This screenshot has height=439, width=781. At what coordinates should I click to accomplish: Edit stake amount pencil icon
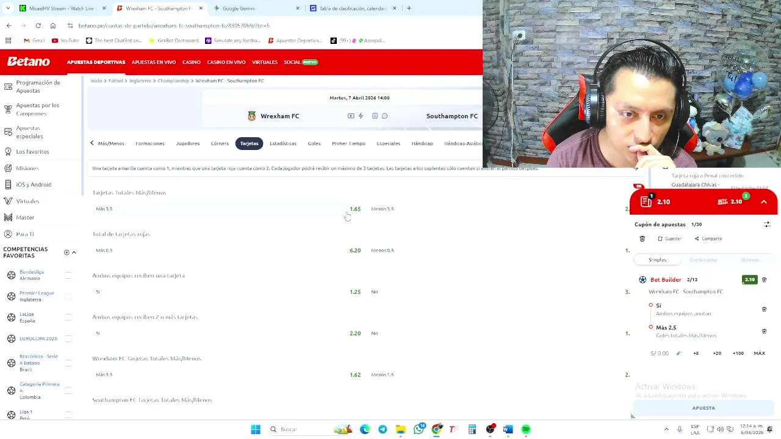(678, 353)
